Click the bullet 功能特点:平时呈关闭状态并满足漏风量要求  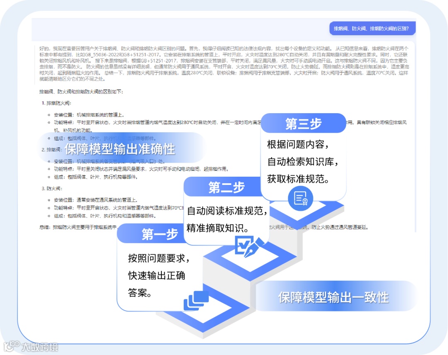[x=142, y=169]
